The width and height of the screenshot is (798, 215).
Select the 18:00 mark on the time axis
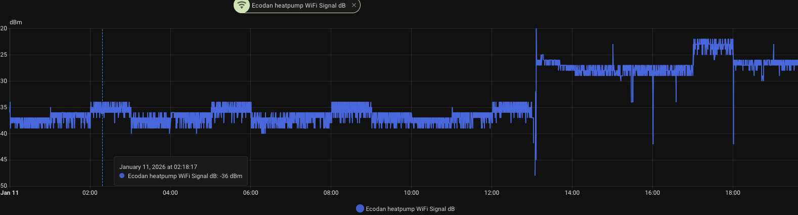coord(733,193)
